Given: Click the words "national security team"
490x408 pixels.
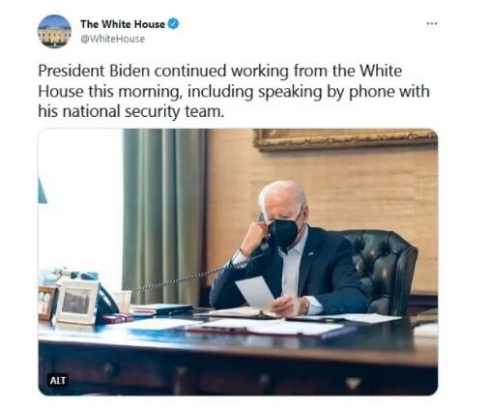Looking at the screenshot, I should click(142, 111).
